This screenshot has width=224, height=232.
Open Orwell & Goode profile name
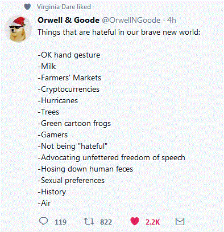coord(68,20)
